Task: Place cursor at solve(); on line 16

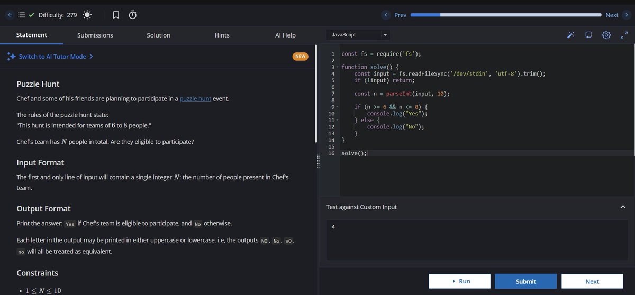Action: 354,153
